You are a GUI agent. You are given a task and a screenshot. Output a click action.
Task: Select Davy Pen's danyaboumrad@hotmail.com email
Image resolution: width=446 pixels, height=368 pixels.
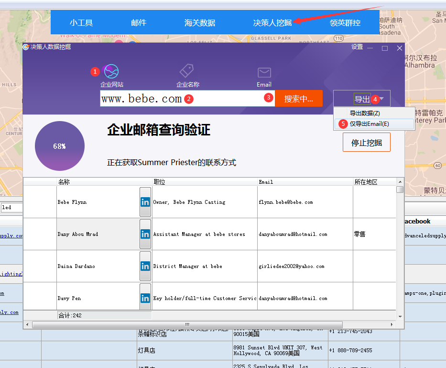(x=305, y=297)
